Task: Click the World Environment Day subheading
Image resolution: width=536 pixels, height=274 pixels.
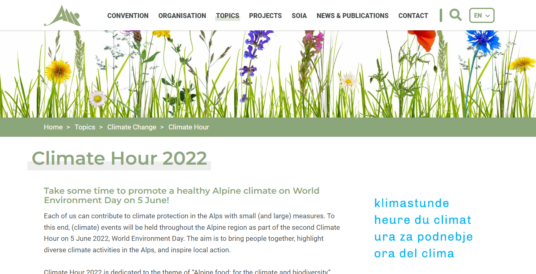Action: [182, 195]
